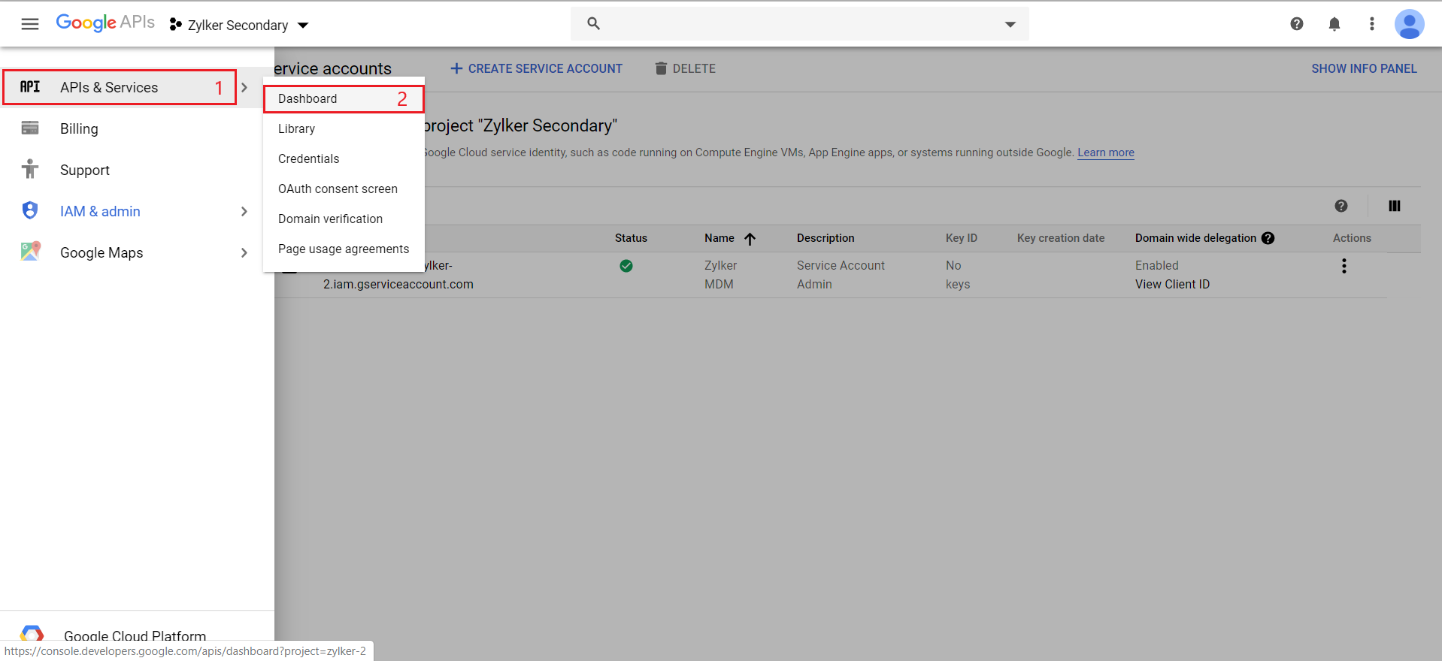Screen dimensions: 1442x661
Task: Click Google Cloud Platform at sidebar bottom
Action: 135,635
